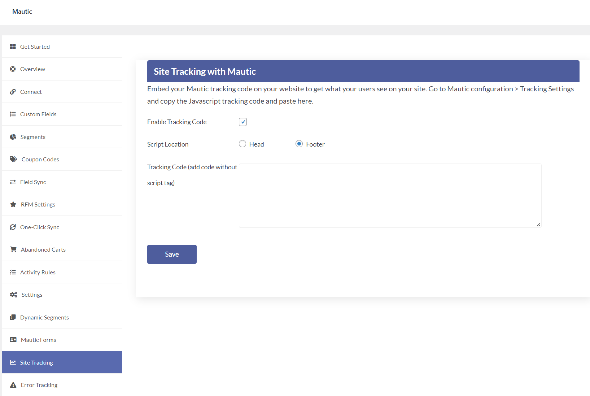Open Activity Rules page
The image size is (590, 396).
tap(62, 272)
